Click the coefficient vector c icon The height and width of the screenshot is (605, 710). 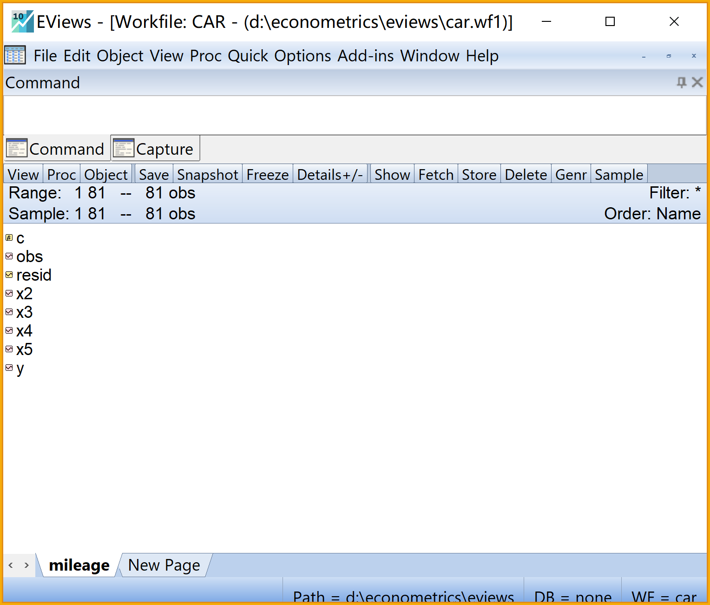coord(9,238)
